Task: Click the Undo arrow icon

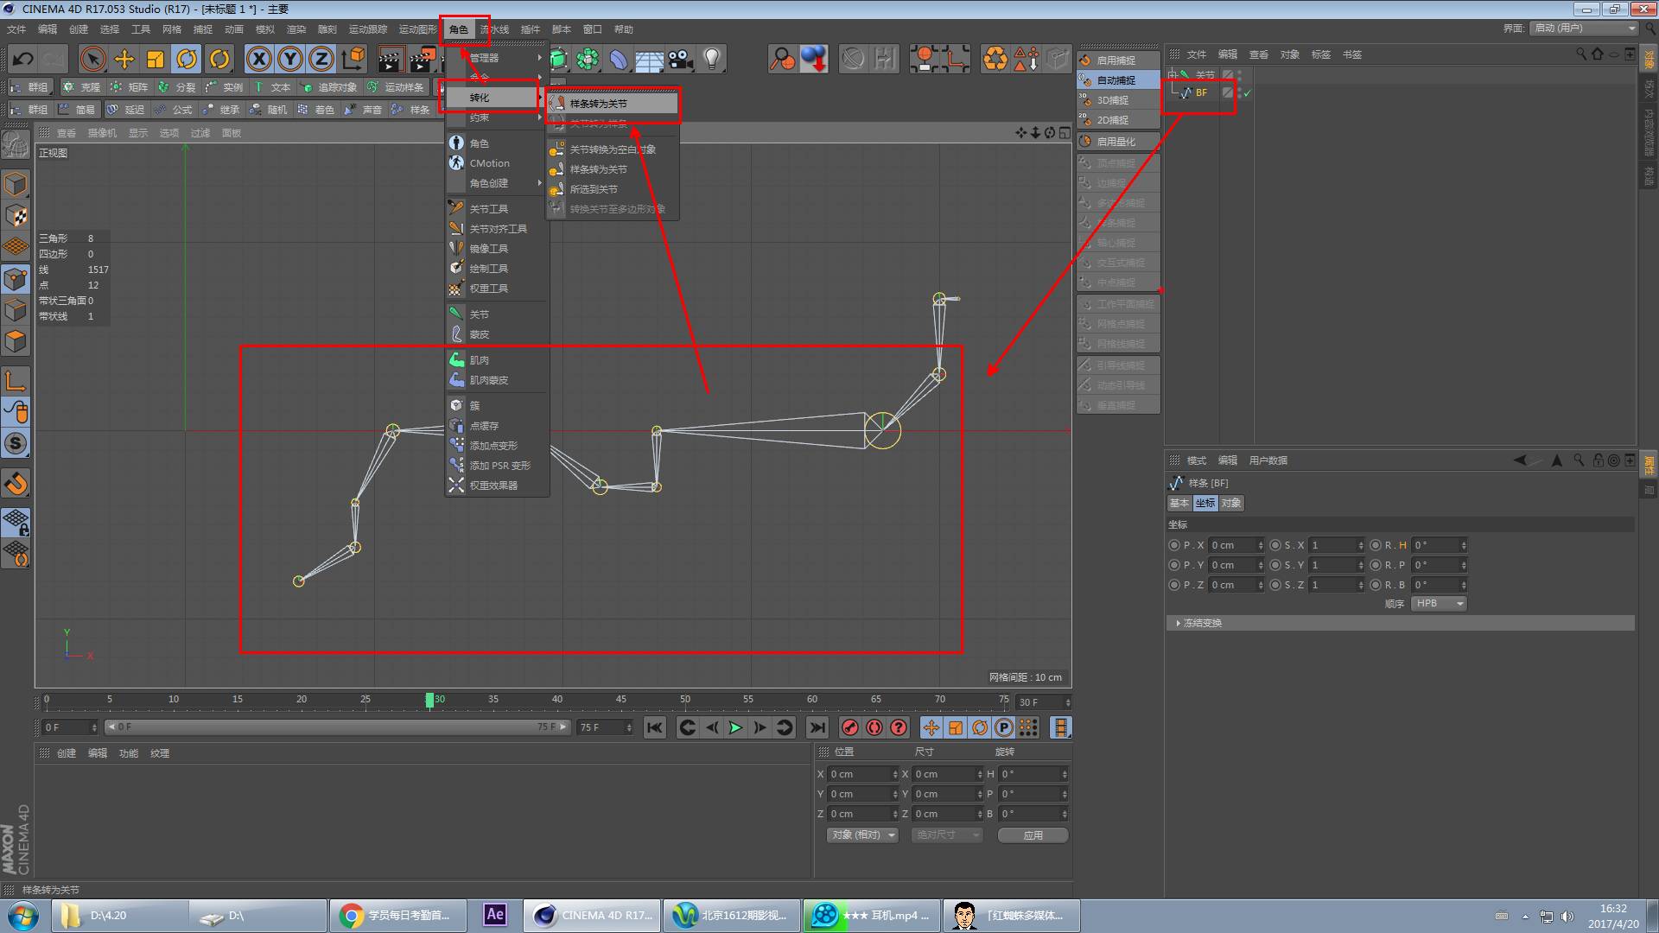Action: 23,59
